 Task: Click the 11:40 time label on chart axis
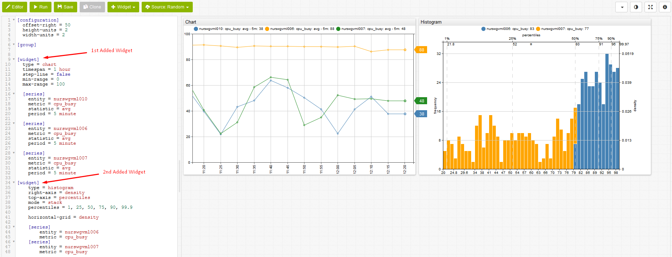point(271,169)
